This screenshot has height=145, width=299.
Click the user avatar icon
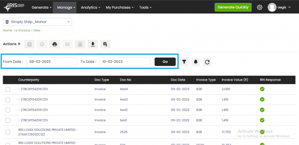(x=272, y=7)
